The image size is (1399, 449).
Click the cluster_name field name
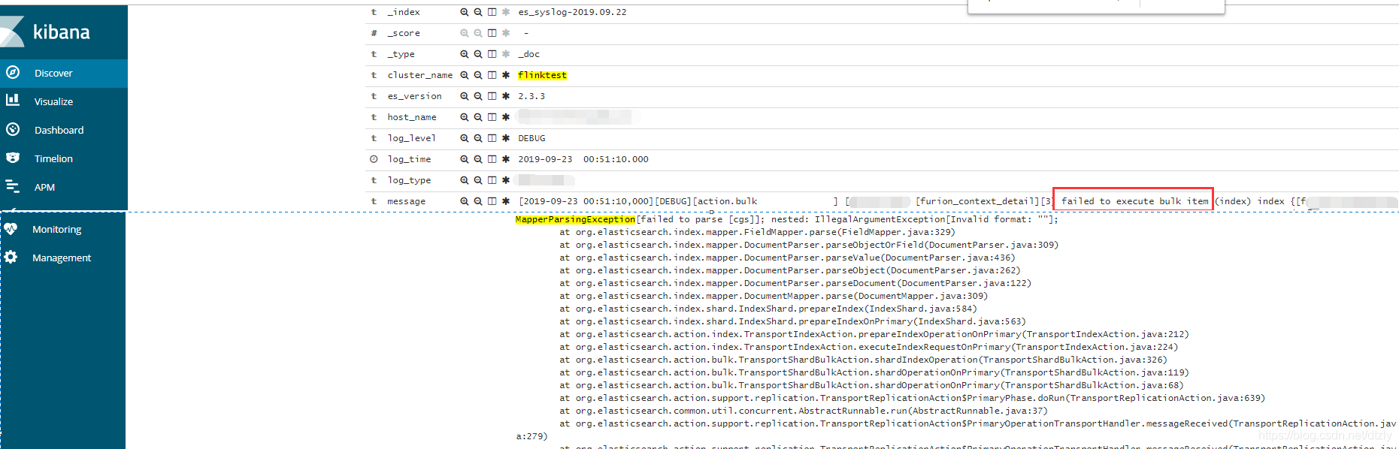tap(419, 75)
